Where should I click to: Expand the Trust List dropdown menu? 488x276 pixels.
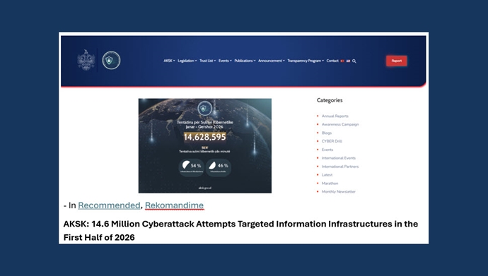click(x=208, y=61)
